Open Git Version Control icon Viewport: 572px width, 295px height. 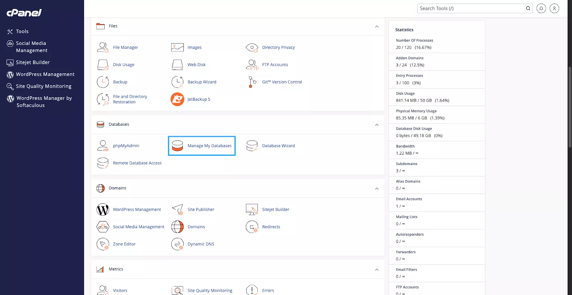pyautogui.click(x=252, y=82)
